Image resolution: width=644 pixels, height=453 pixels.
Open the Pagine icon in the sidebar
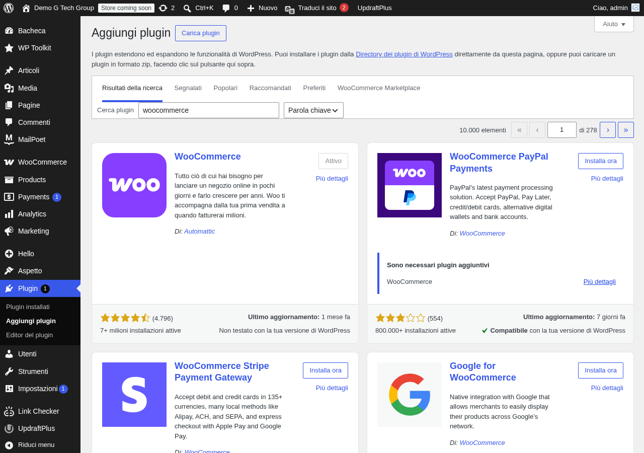tap(9, 105)
